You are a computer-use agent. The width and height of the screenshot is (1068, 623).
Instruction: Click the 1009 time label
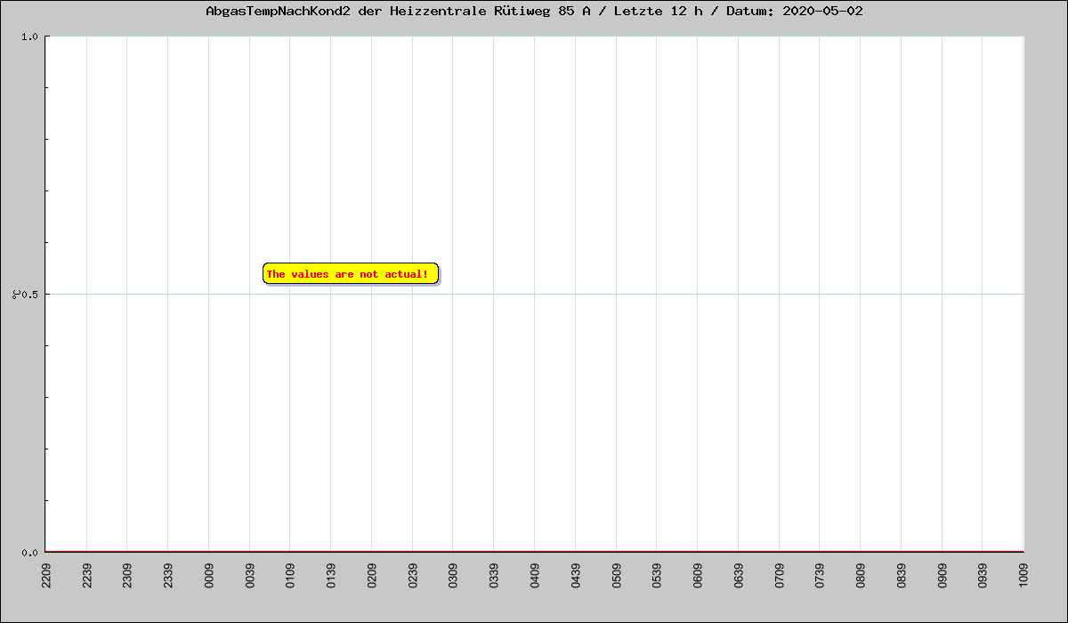pyautogui.click(x=1023, y=576)
